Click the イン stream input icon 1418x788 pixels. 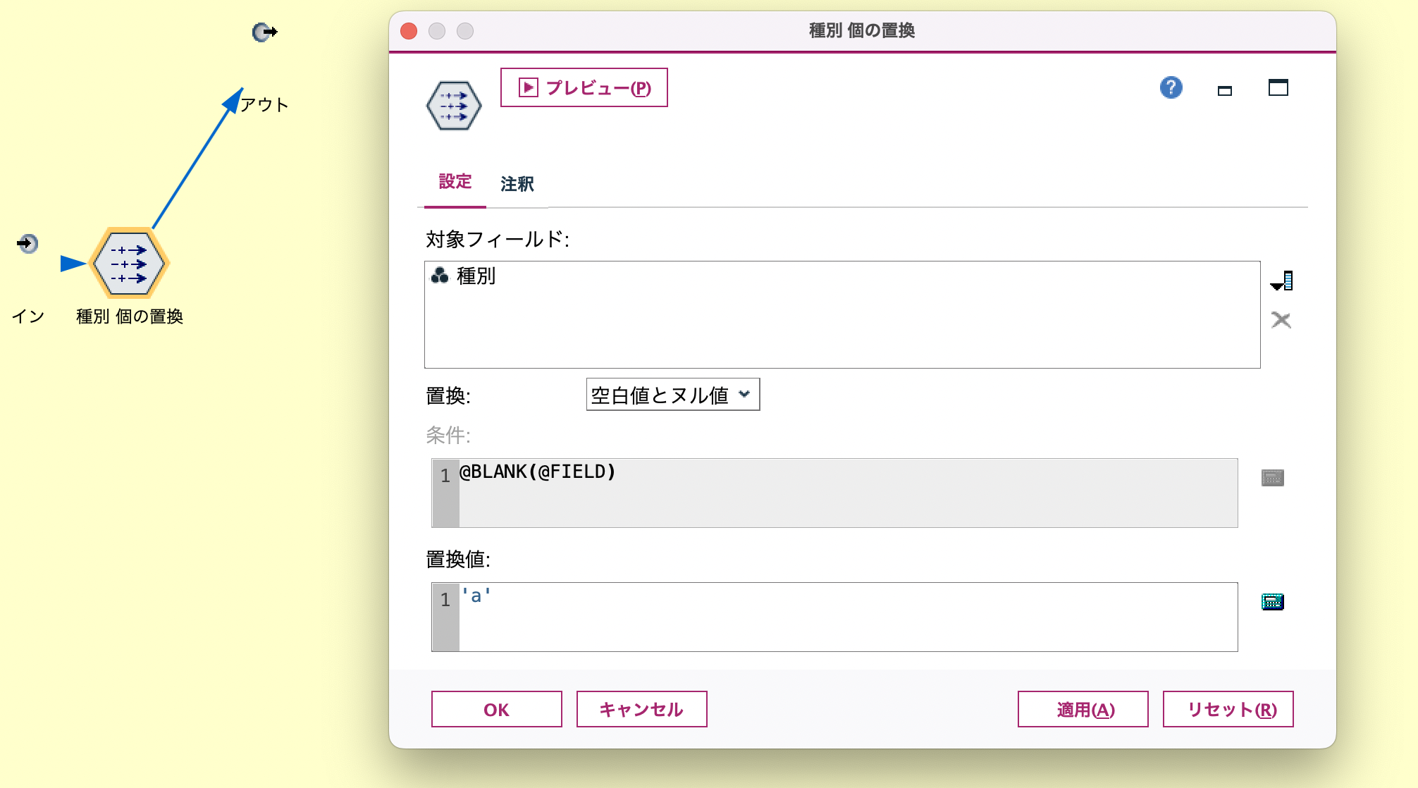(27, 243)
